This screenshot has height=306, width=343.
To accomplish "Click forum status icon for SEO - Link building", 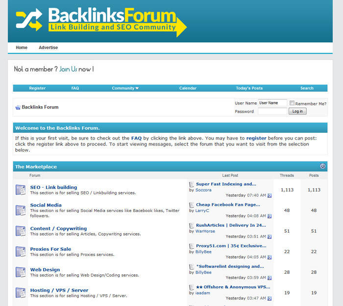I will click(x=21, y=189).
